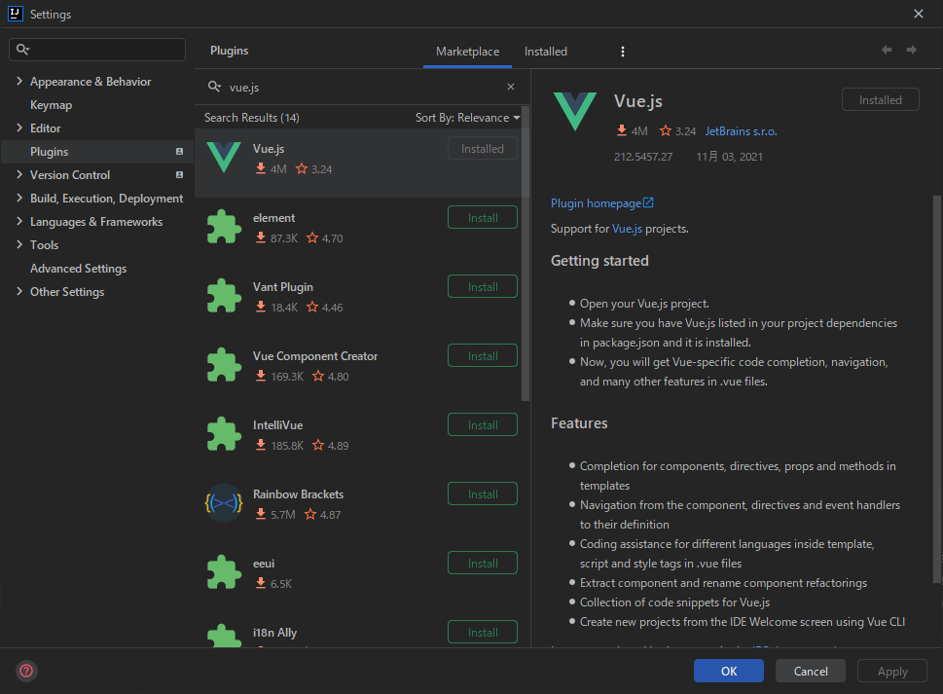Click the element plugin's green puzzle icon

click(x=224, y=227)
